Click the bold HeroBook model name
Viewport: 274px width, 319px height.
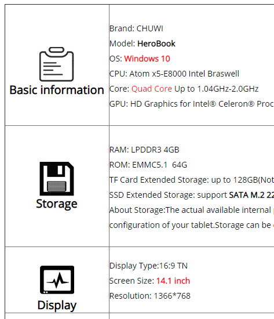pyautogui.click(x=156, y=43)
